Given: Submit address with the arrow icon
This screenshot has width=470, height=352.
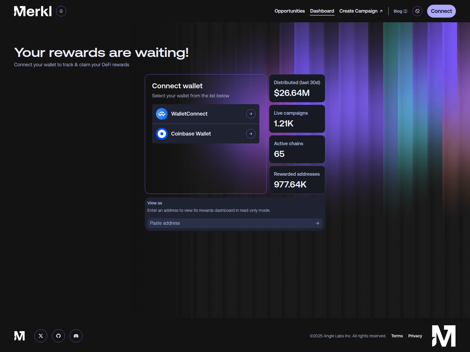Looking at the screenshot, I should (318, 223).
